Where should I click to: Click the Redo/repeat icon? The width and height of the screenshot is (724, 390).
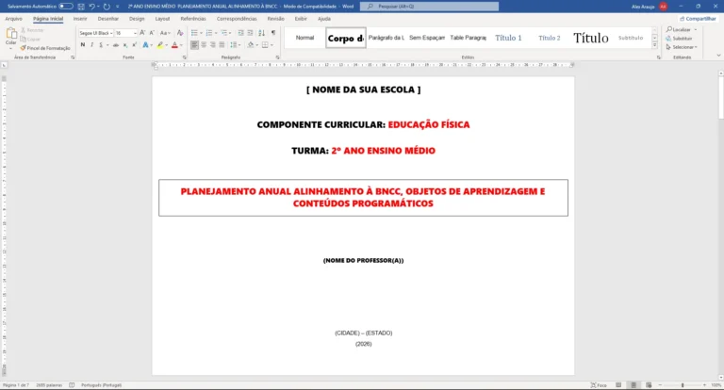[x=107, y=7]
